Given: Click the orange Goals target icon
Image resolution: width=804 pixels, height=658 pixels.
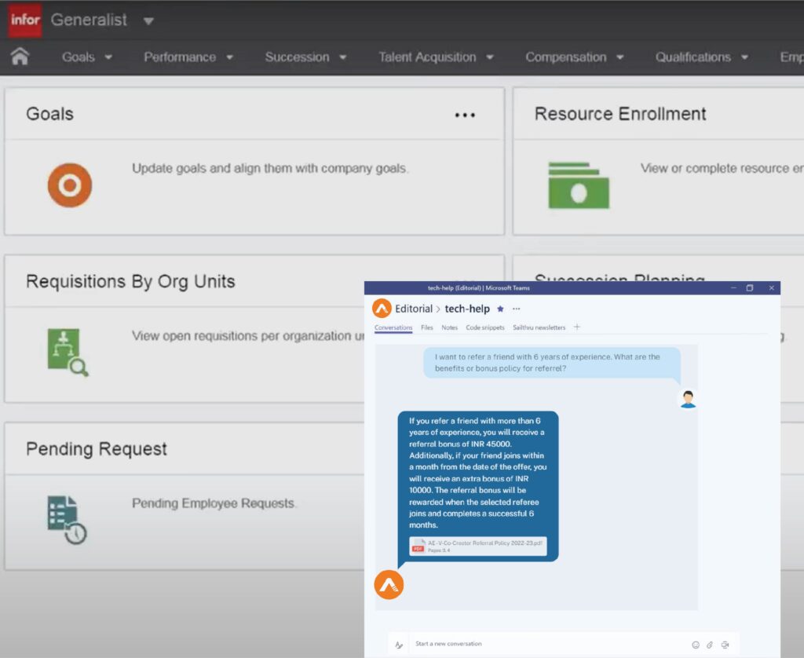Looking at the screenshot, I should coord(70,185).
